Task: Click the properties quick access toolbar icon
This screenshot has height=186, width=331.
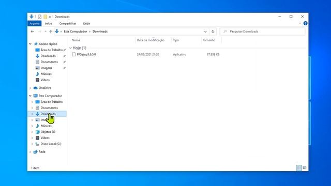Action: (39, 17)
